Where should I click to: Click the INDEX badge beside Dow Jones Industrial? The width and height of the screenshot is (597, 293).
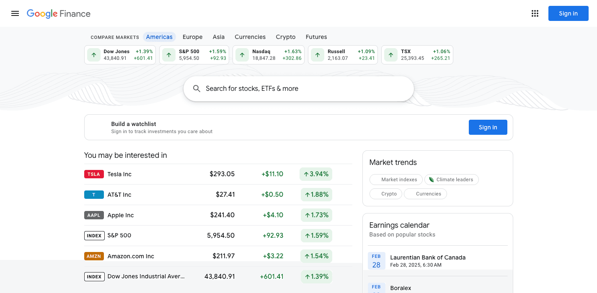pos(94,277)
